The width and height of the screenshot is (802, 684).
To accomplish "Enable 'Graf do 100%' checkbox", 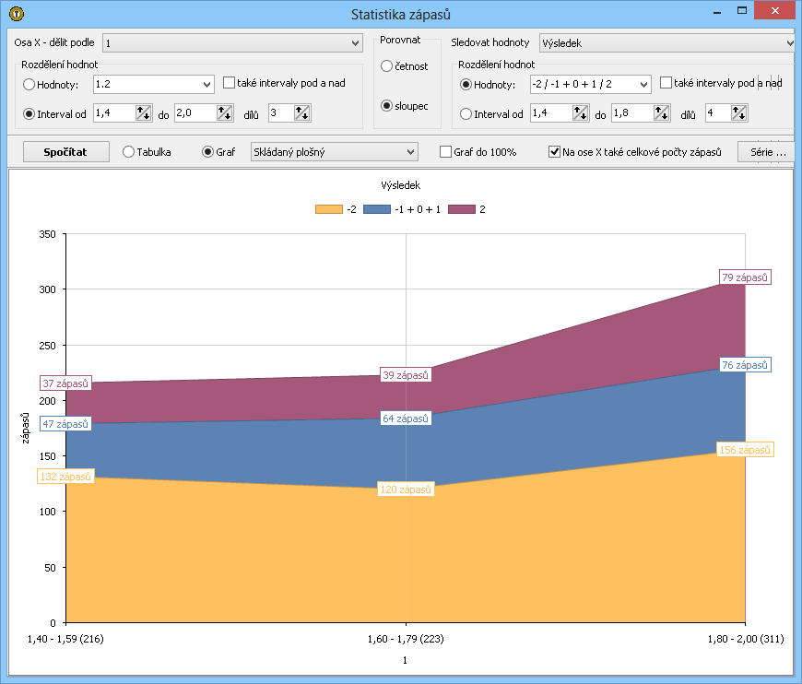I will click(x=445, y=151).
